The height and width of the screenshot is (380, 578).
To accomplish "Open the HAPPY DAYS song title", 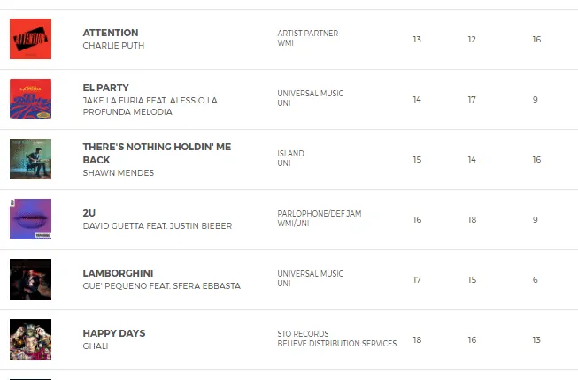I will pyautogui.click(x=113, y=333).
